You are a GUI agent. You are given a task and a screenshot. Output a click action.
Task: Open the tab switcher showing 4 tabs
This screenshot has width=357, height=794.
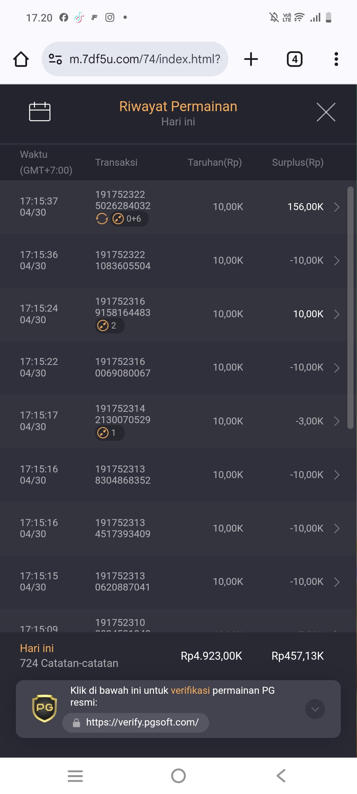click(295, 59)
